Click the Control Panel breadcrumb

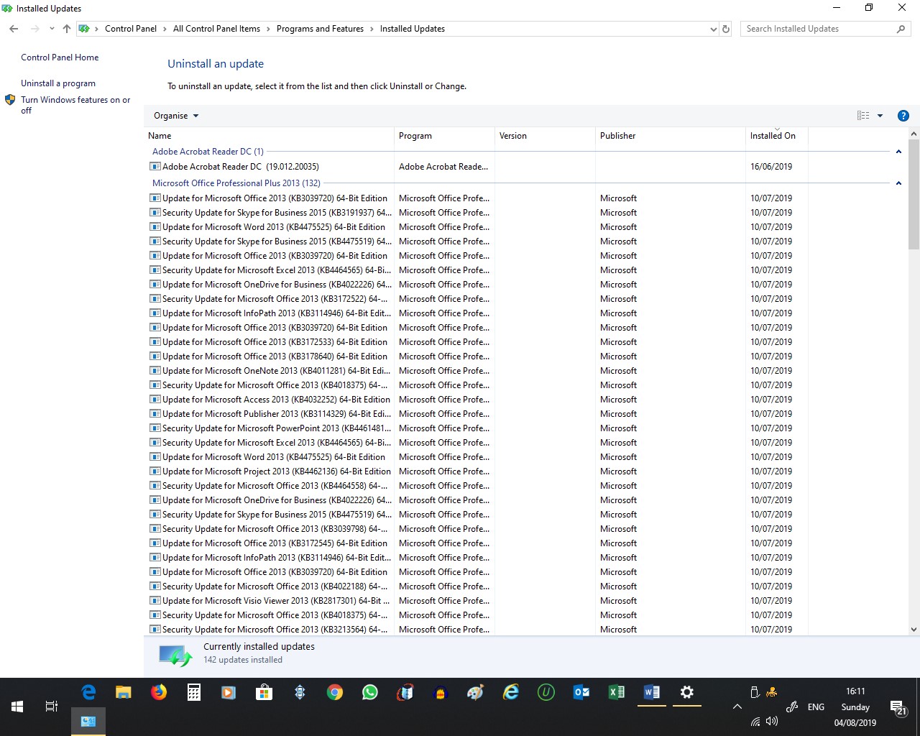coord(130,29)
